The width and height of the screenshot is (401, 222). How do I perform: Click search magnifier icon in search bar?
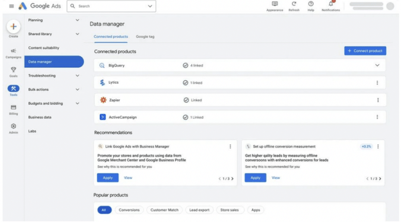[73, 6]
